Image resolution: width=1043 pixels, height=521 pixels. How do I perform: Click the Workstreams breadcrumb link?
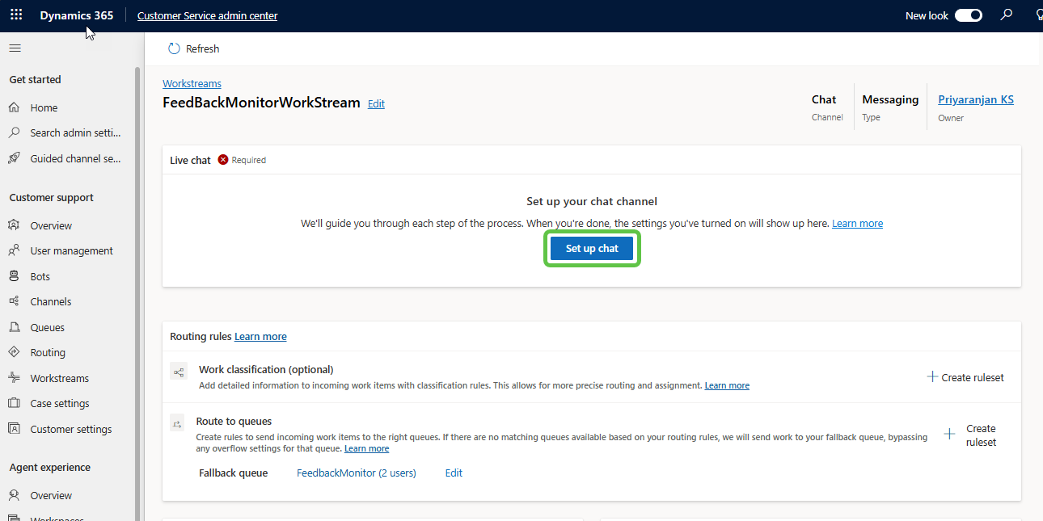[192, 83]
